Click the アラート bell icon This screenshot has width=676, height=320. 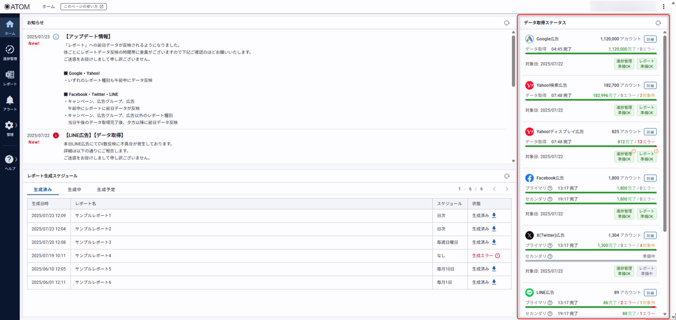point(10,102)
